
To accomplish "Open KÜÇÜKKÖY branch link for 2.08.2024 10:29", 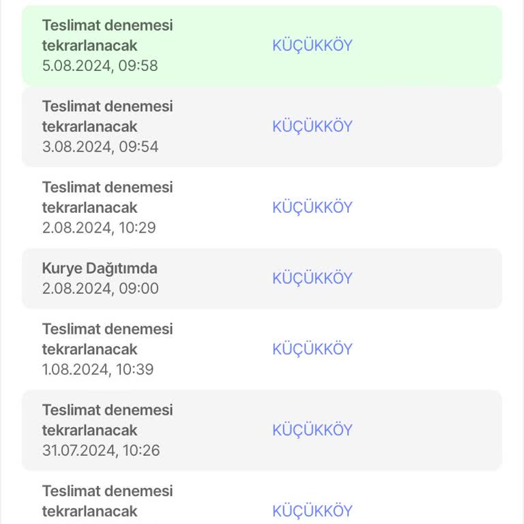I will 312,207.
